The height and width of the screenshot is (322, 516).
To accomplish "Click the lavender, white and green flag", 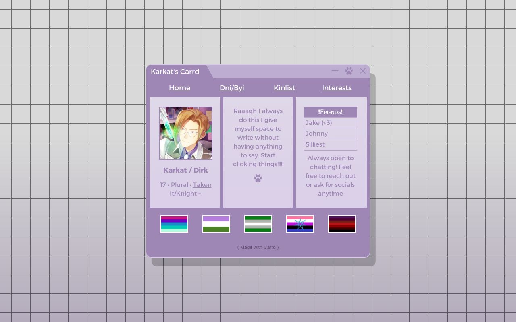I will pyautogui.click(x=216, y=224).
